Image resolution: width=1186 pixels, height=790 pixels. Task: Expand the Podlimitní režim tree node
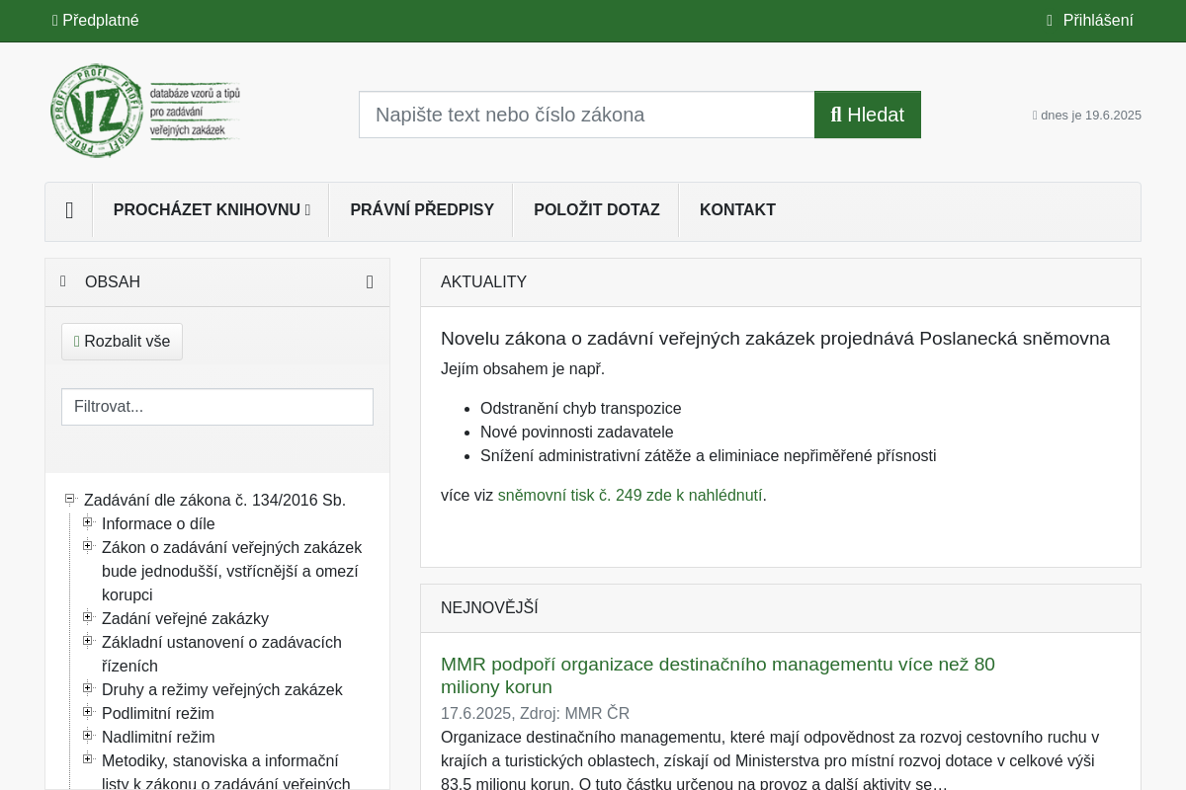pyautogui.click(x=88, y=712)
